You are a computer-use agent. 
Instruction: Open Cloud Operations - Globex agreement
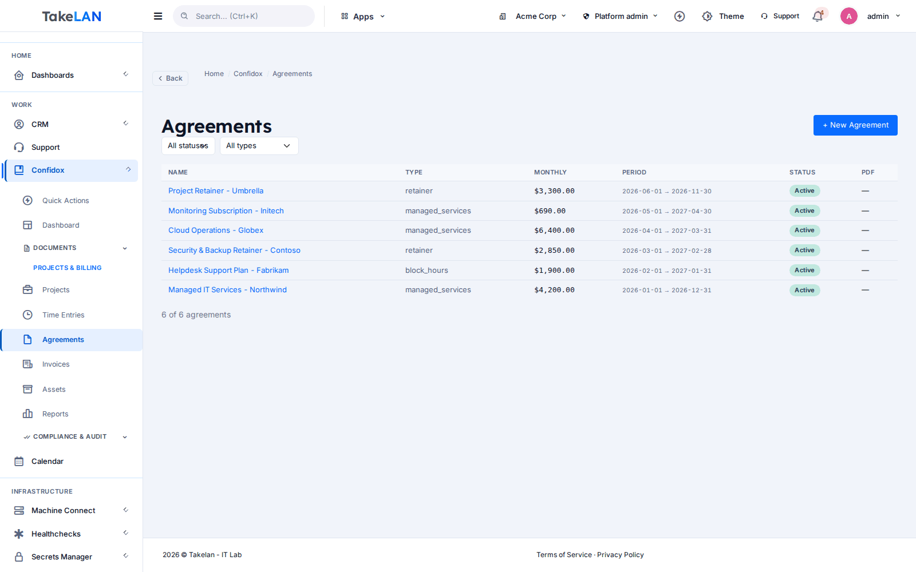pyautogui.click(x=216, y=231)
